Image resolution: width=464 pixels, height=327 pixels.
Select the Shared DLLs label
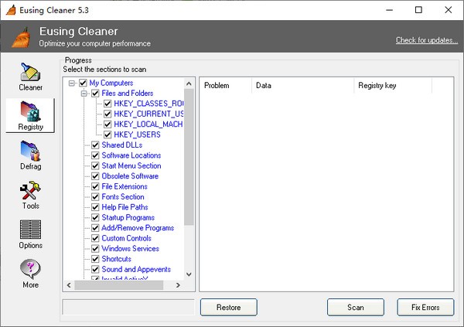coord(122,145)
